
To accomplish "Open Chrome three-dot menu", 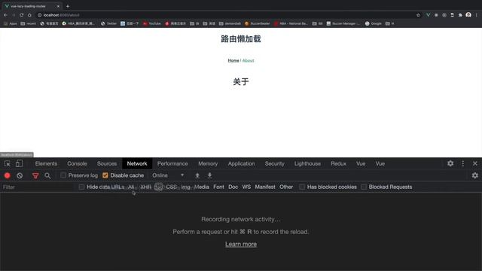I will [x=477, y=15].
